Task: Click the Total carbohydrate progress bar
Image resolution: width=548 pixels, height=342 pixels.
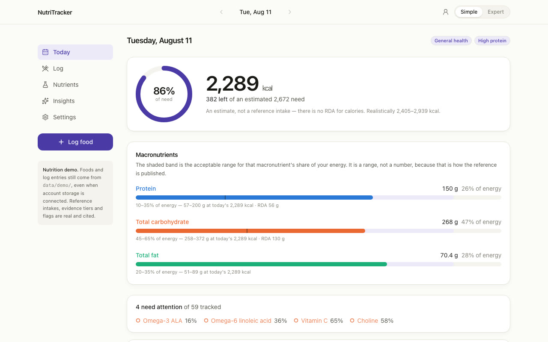Action: tap(319, 231)
